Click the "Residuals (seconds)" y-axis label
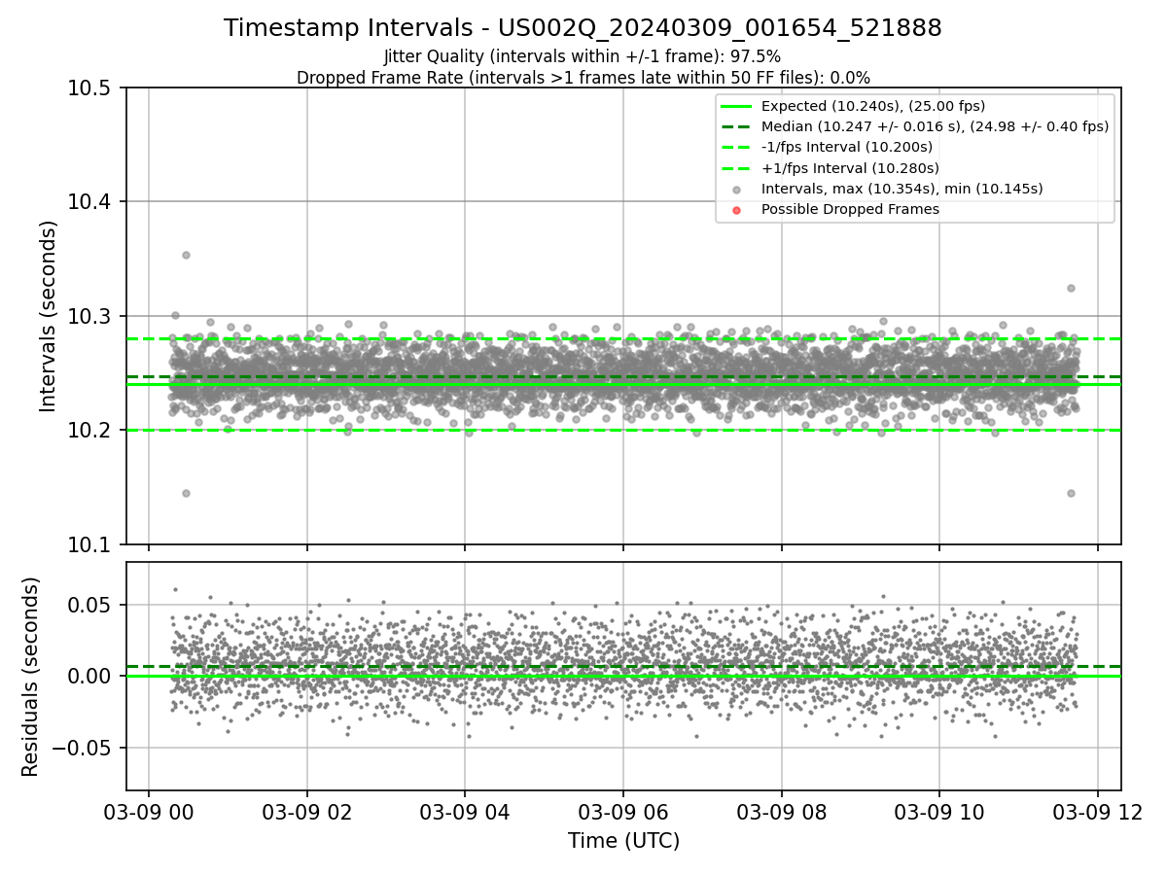Screen dimensions: 1167x875 (31, 677)
